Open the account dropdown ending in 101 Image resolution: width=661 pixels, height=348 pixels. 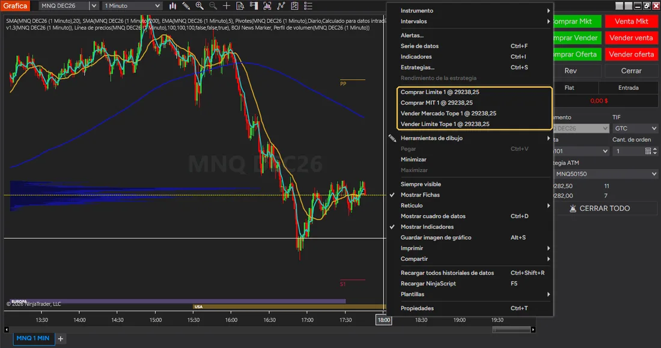point(581,151)
